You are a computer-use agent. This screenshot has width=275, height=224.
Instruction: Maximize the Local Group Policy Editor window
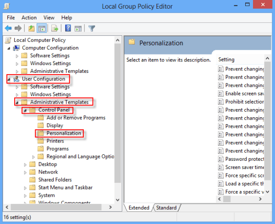coord(247,5)
